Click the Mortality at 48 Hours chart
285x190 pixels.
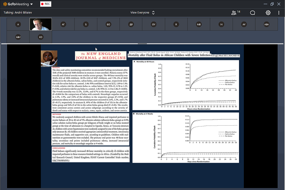186,85
